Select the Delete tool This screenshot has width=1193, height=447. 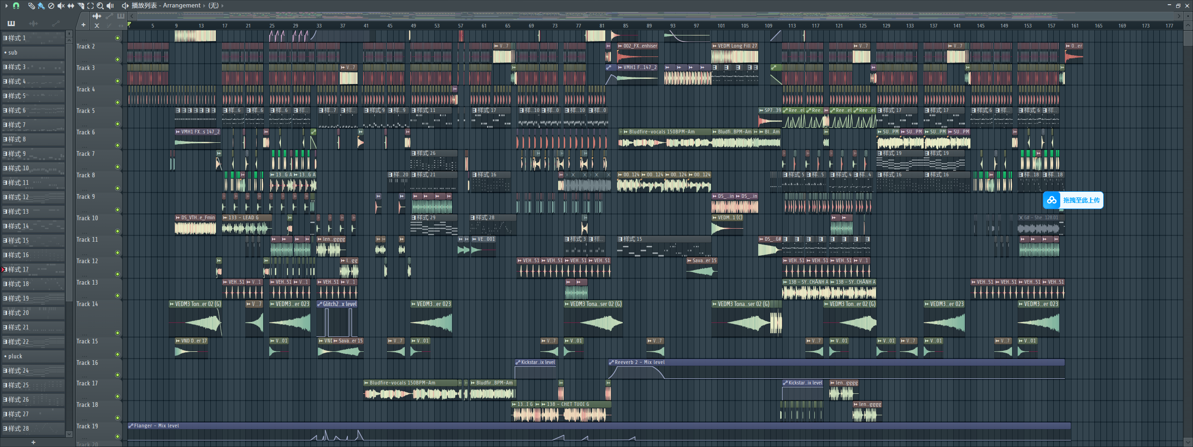point(51,6)
